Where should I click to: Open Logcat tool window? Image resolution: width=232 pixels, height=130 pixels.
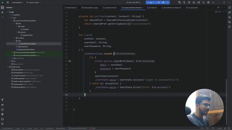pos(3,105)
